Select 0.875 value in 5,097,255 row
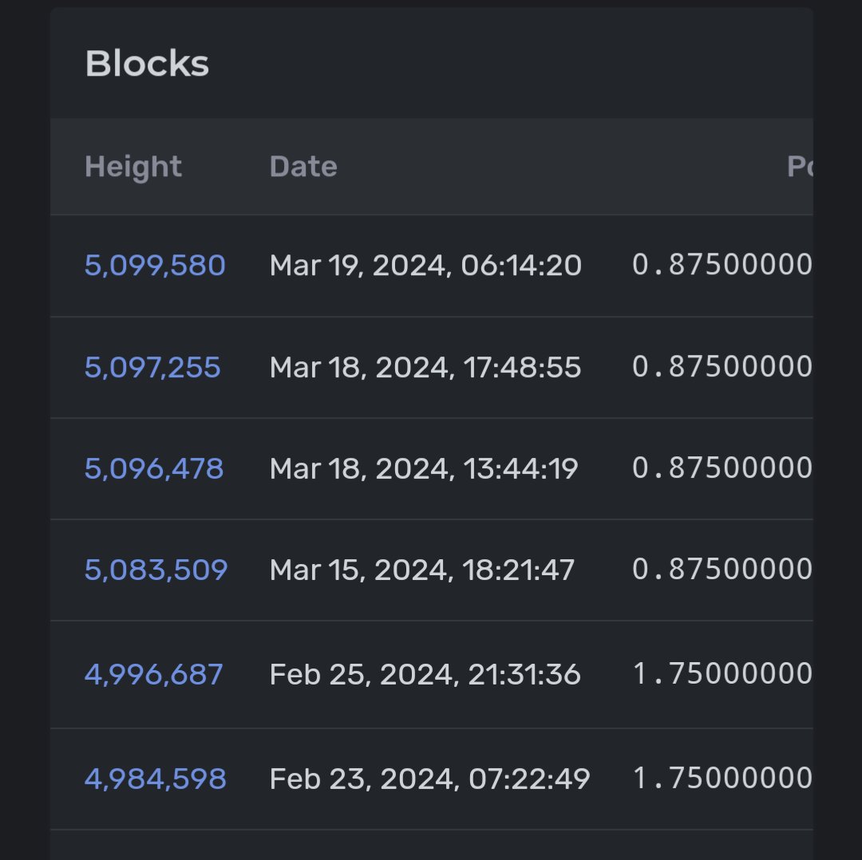 722,366
